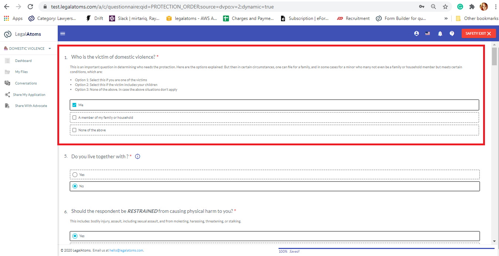This screenshot has width=499, height=256.
Task: Click the "Who is the victim of domestic violence?" heading
Action: [x=113, y=57]
